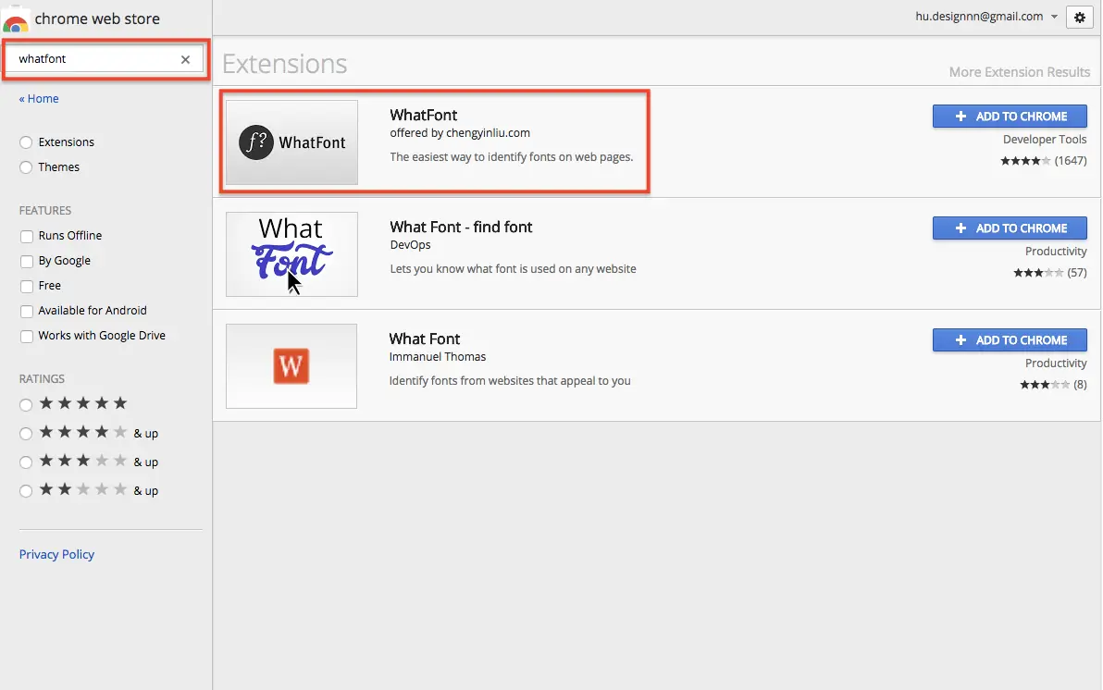Pick two stars & up rating
1103x690 pixels.
click(x=26, y=491)
